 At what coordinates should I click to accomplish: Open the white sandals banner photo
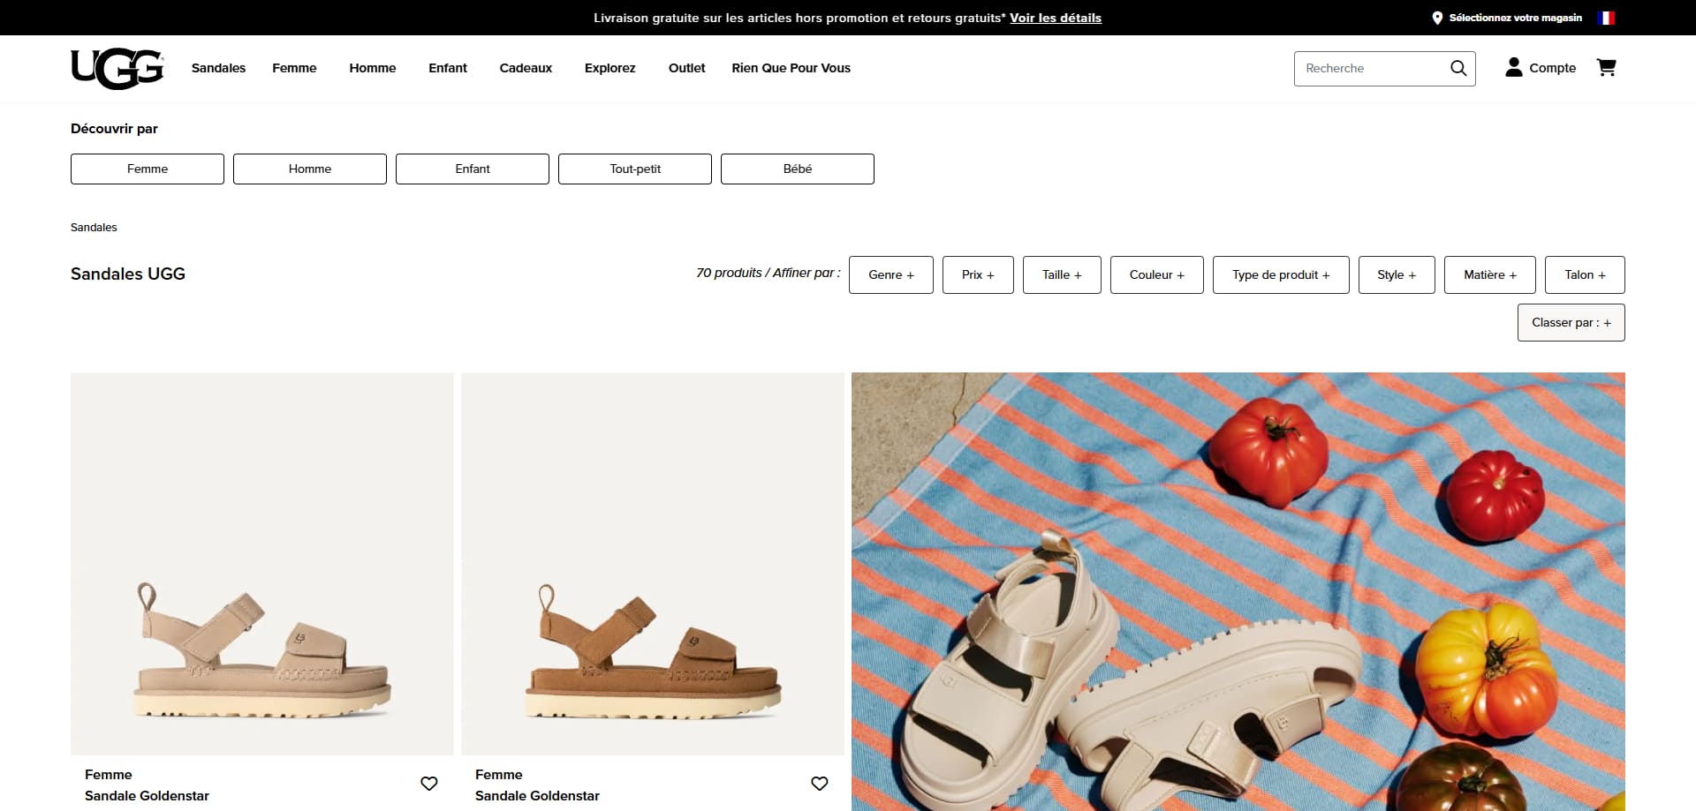1238,591
